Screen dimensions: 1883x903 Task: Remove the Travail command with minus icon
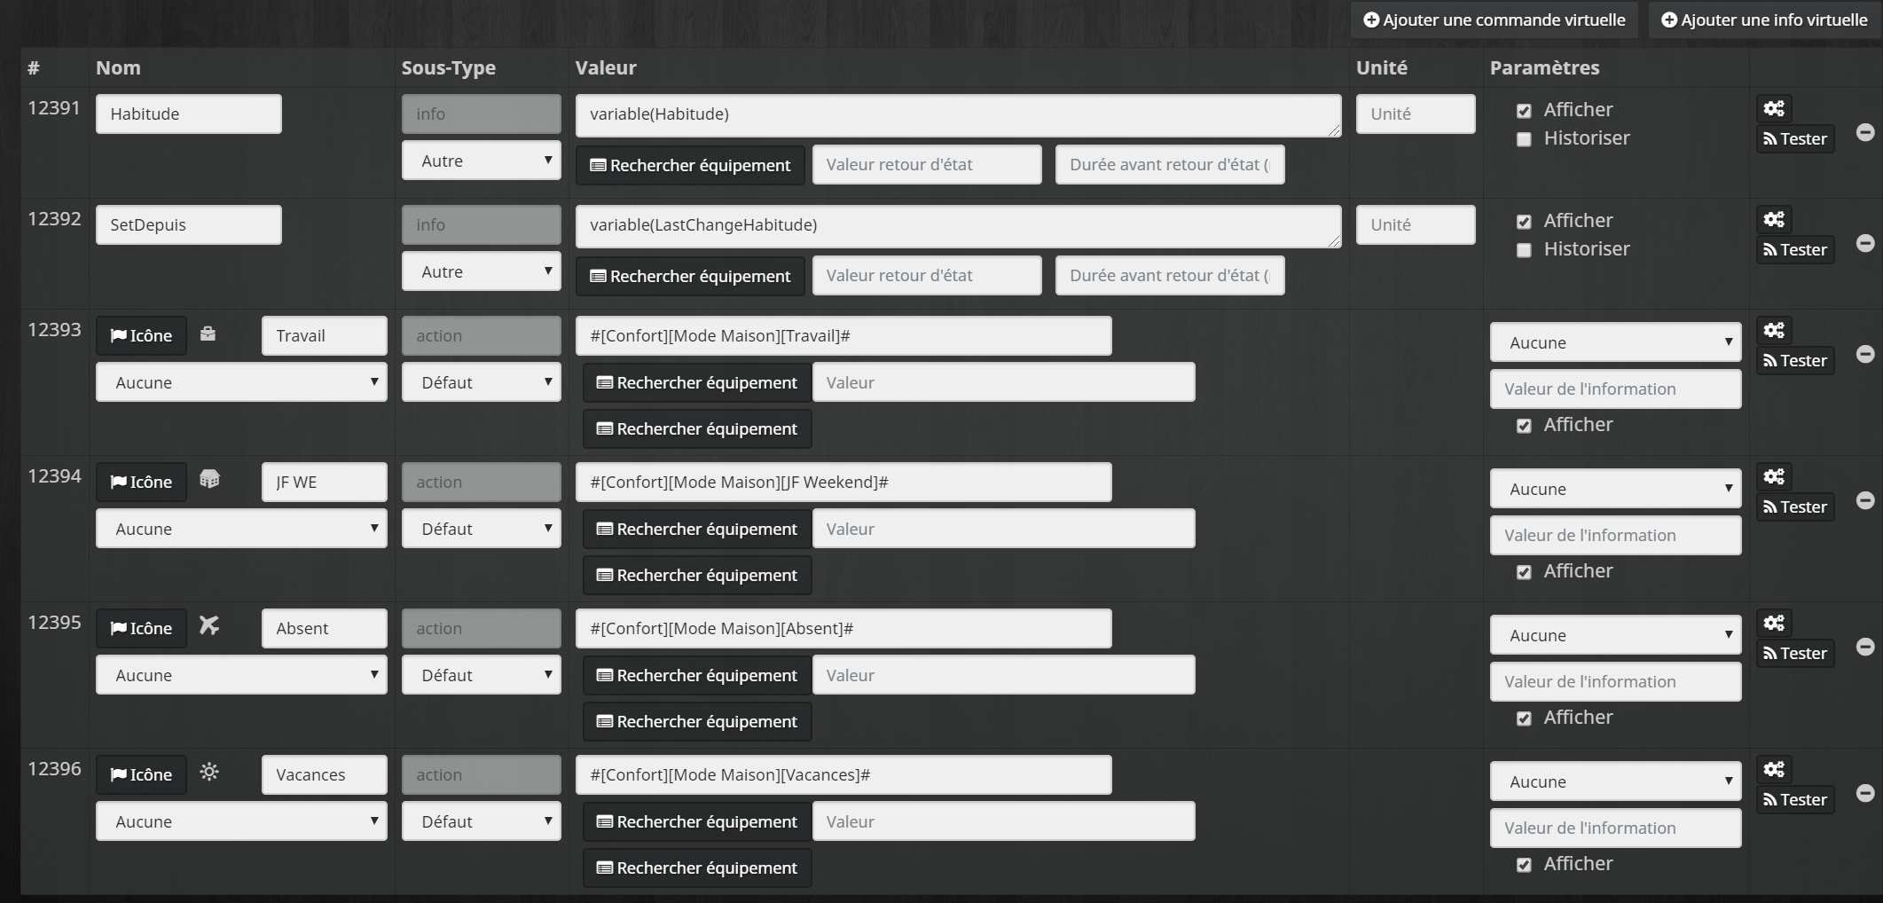1865,354
